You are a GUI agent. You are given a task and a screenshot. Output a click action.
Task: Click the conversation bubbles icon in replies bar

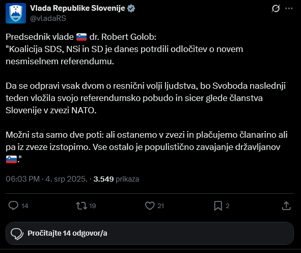pos(17,234)
